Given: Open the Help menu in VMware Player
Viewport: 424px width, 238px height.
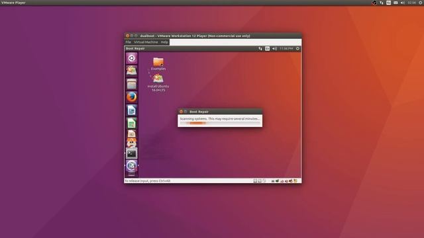Looking at the screenshot, I should click(164, 42).
